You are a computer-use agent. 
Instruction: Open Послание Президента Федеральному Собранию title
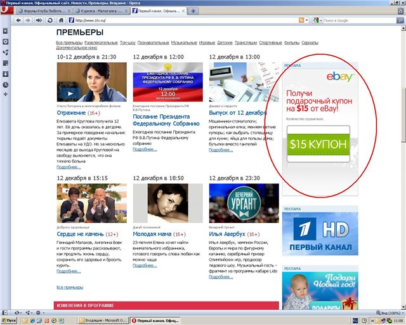pos(166,120)
